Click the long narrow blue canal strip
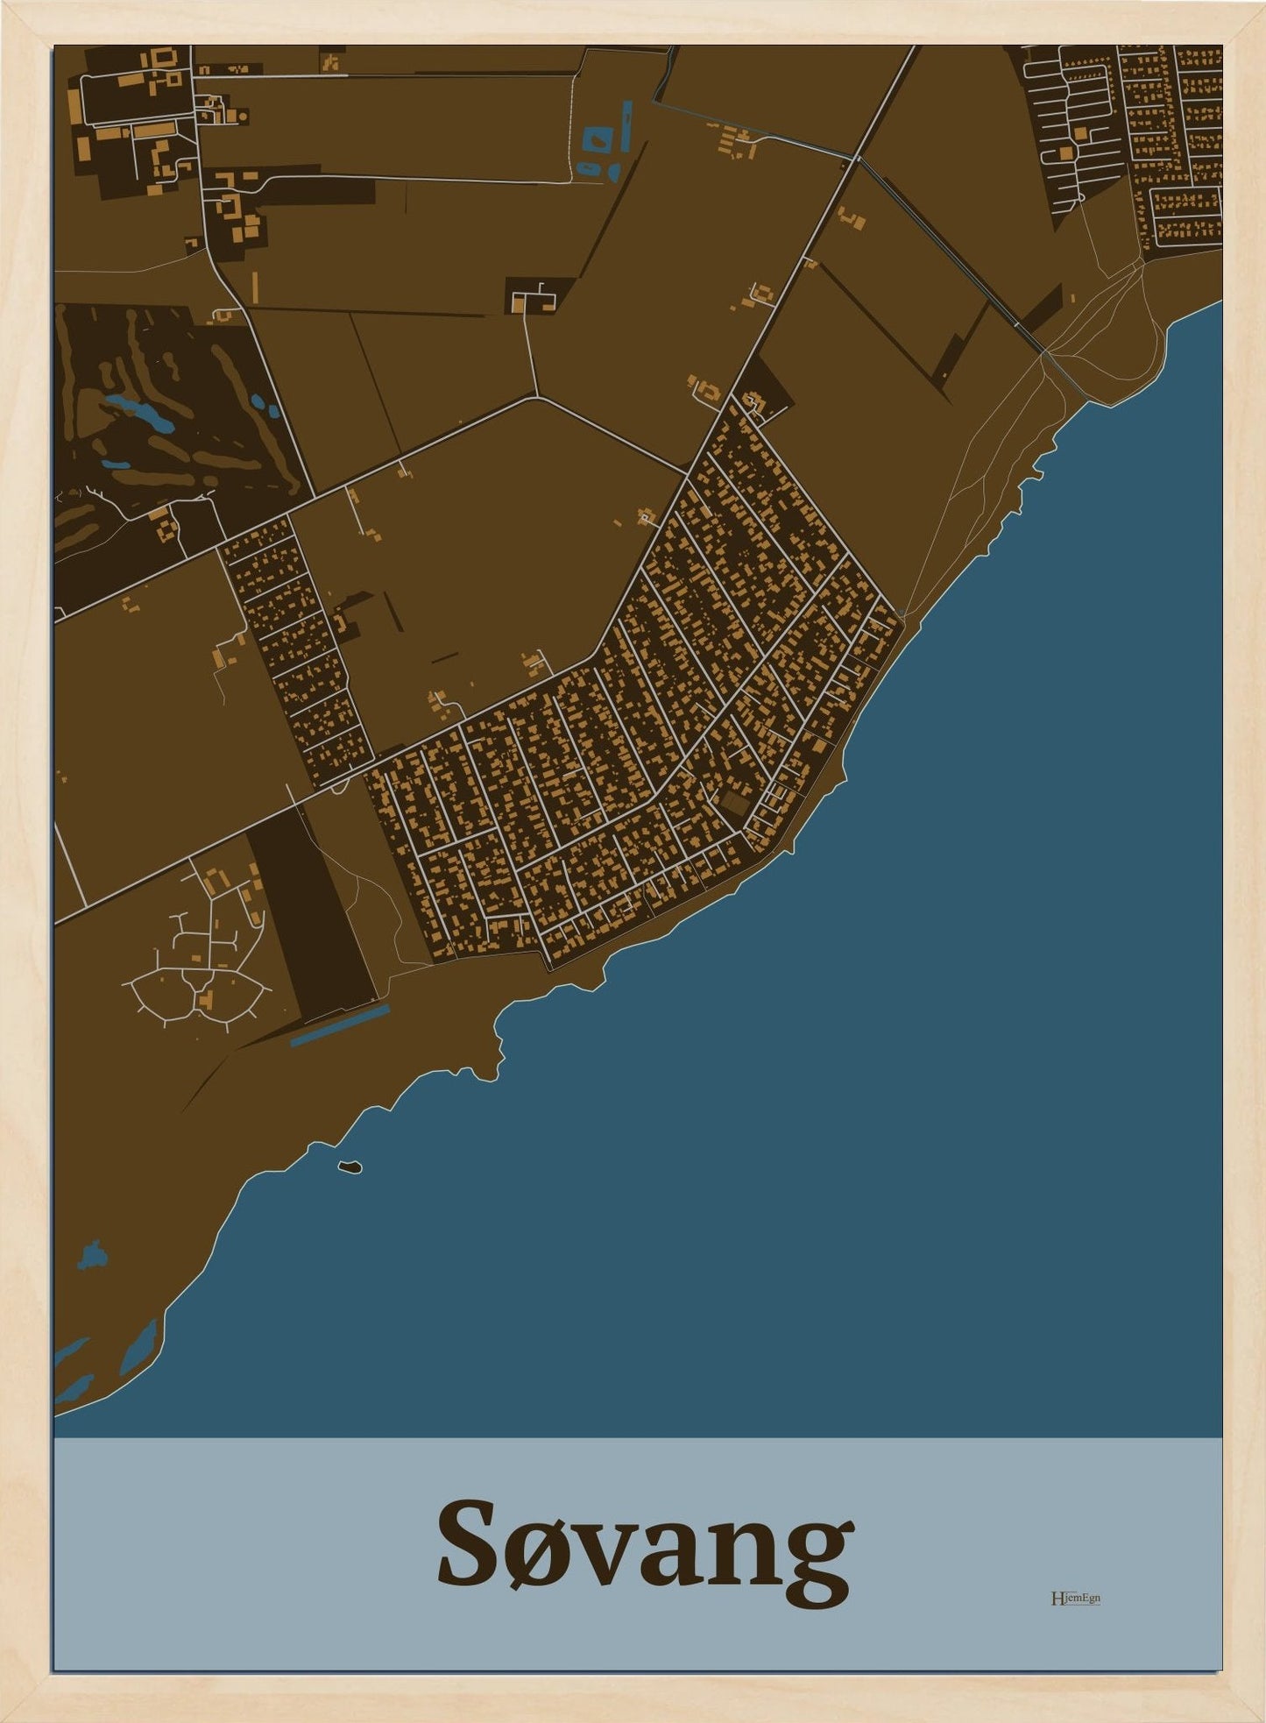Image resolution: width=1266 pixels, height=1723 pixels. 340,1025
